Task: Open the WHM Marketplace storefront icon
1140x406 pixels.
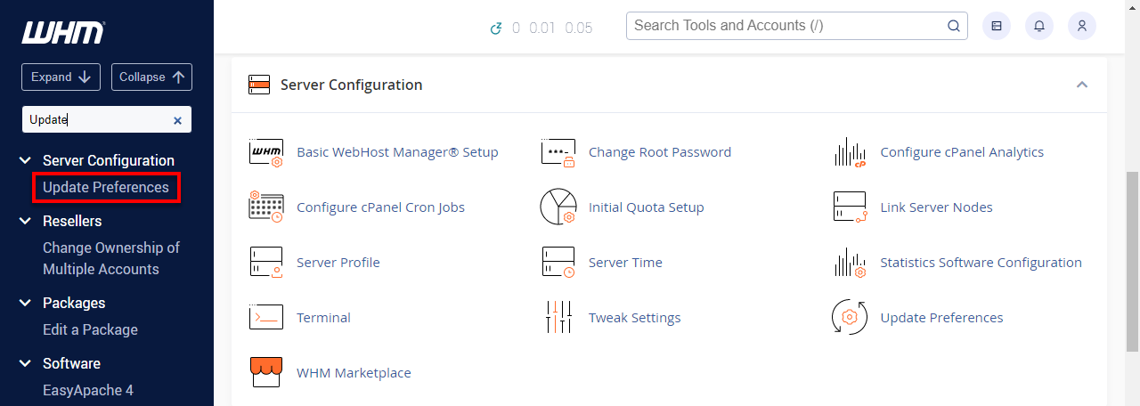Action: [x=265, y=373]
